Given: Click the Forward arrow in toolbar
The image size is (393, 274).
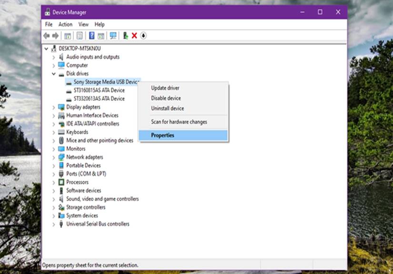Looking at the screenshot, I should (x=55, y=36).
